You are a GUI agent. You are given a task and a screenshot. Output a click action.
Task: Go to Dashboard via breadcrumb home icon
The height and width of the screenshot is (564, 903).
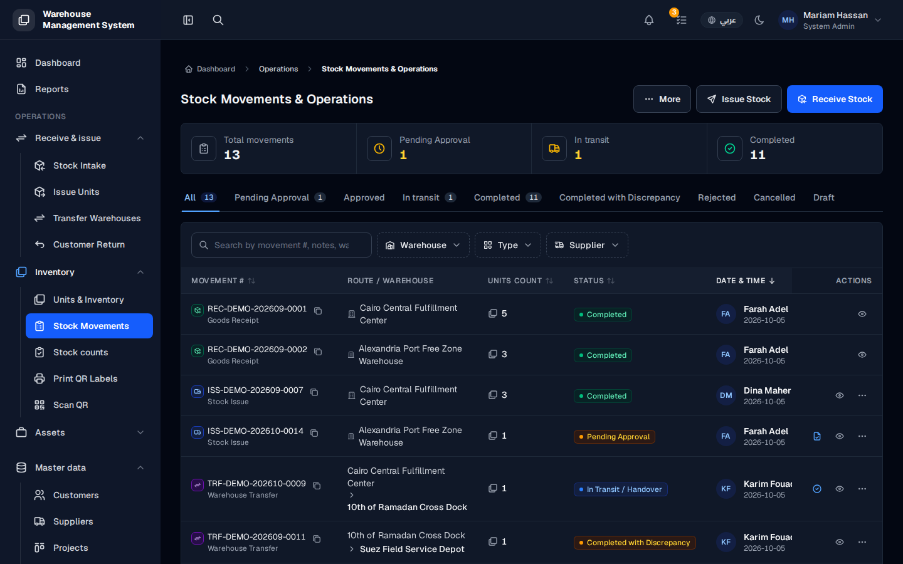(189, 69)
